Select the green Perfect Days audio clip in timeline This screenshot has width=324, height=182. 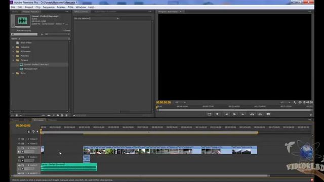click(69, 167)
